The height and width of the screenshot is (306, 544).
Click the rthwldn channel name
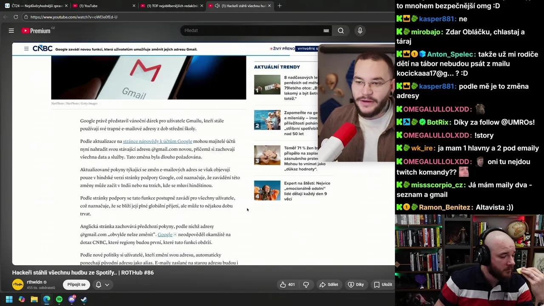(x=34, y=282)
